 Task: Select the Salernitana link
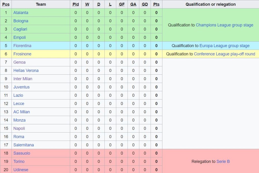pyautogui.click(x=24, y=145)
